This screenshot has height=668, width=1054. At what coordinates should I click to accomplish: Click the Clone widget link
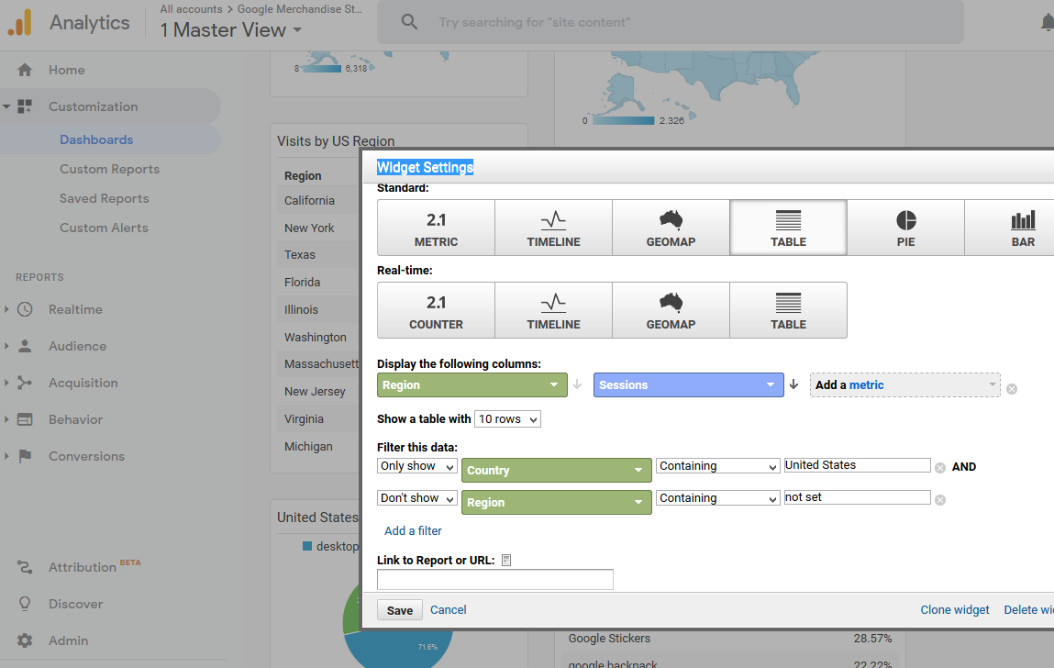pos(955,609)
